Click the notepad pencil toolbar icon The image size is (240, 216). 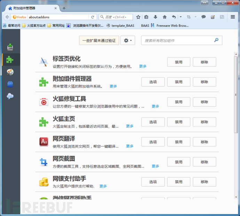click(x=213, y=17)
